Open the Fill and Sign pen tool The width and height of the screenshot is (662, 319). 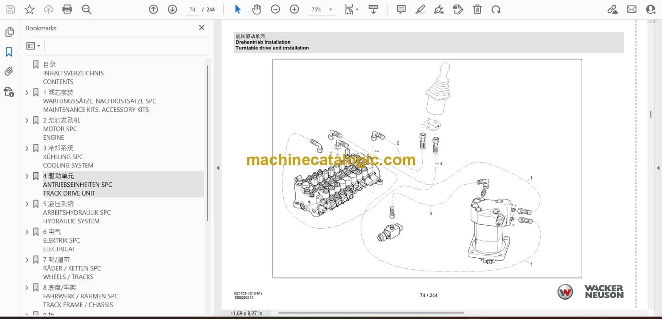(x=439, y=9)
